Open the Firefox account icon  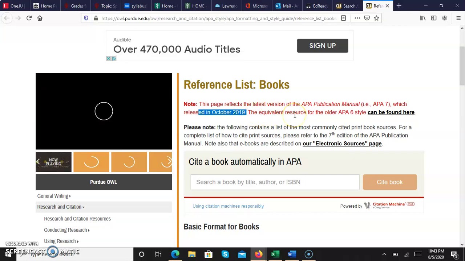click(445, 18)
